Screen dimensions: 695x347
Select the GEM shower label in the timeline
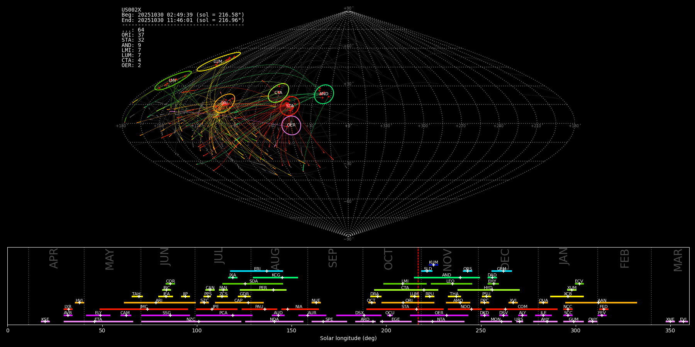(x=502, y=269)
